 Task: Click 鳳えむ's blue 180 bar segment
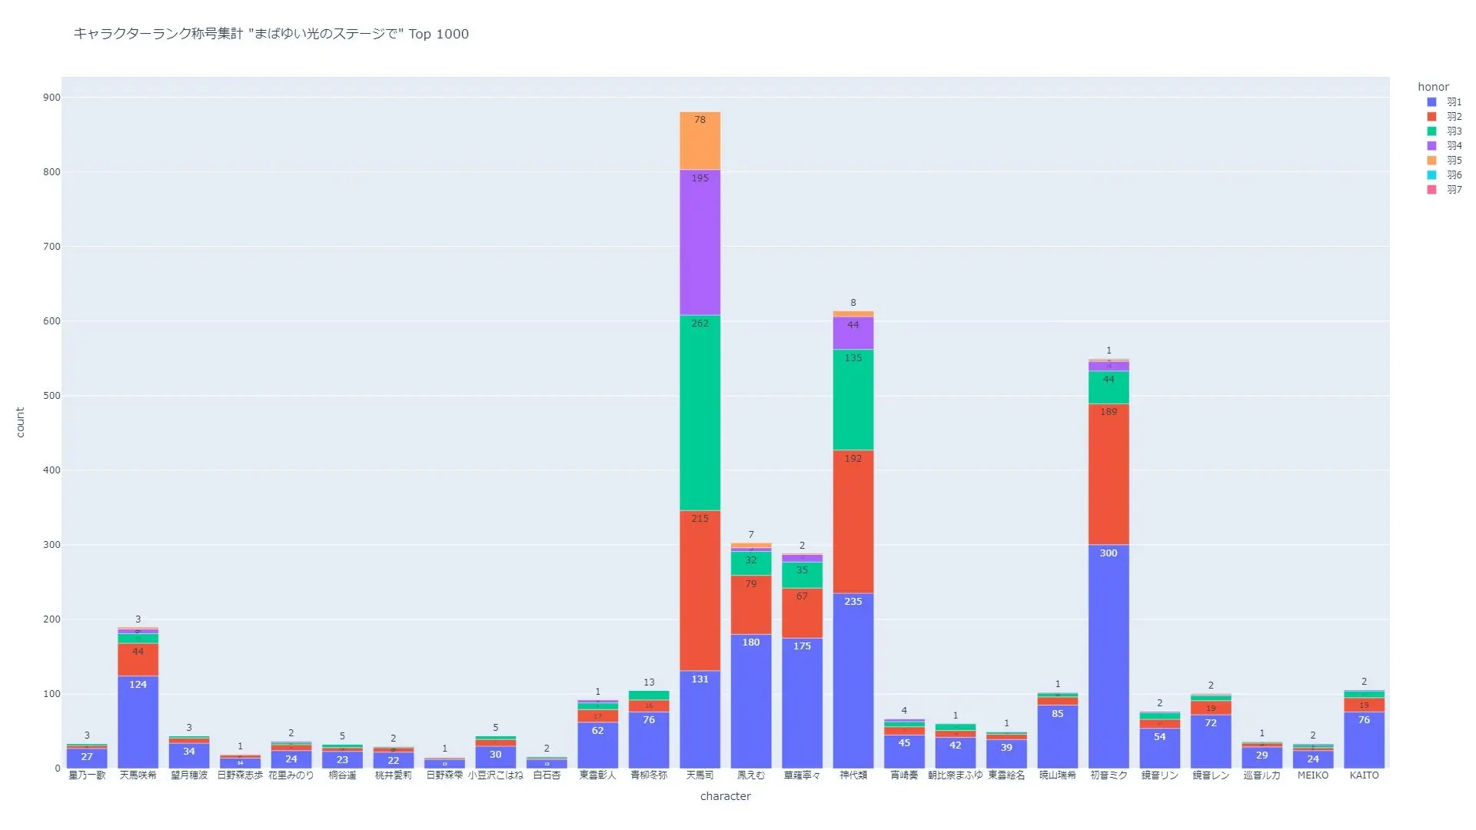click(750, 701)
